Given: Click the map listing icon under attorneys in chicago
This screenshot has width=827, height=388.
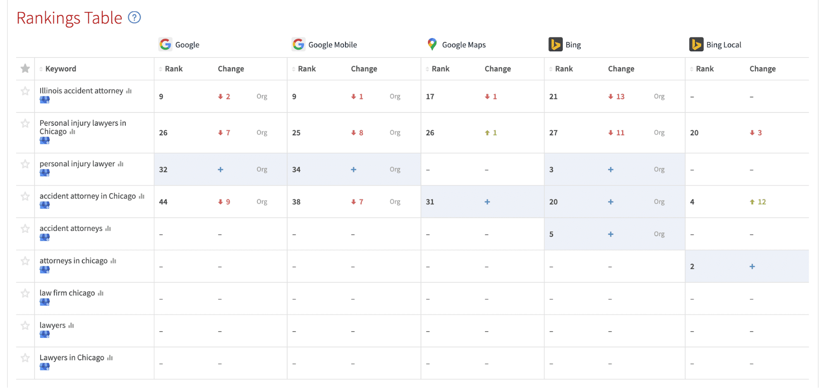Looking at the screenshot, I should [45, 270].
